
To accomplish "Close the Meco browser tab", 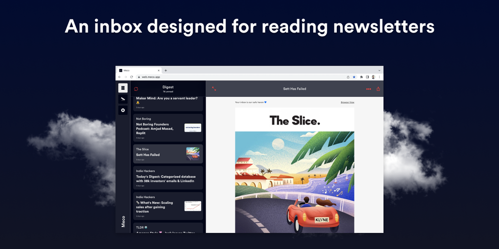I will coord(158,71).
